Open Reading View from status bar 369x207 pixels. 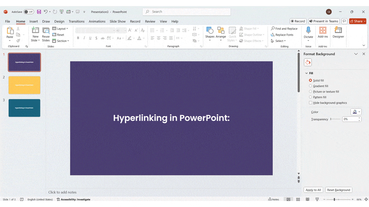(x=308, y=199)
